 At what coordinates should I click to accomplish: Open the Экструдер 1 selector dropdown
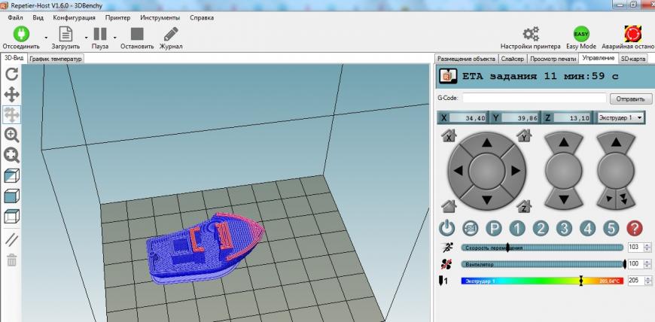coord(620,118)
